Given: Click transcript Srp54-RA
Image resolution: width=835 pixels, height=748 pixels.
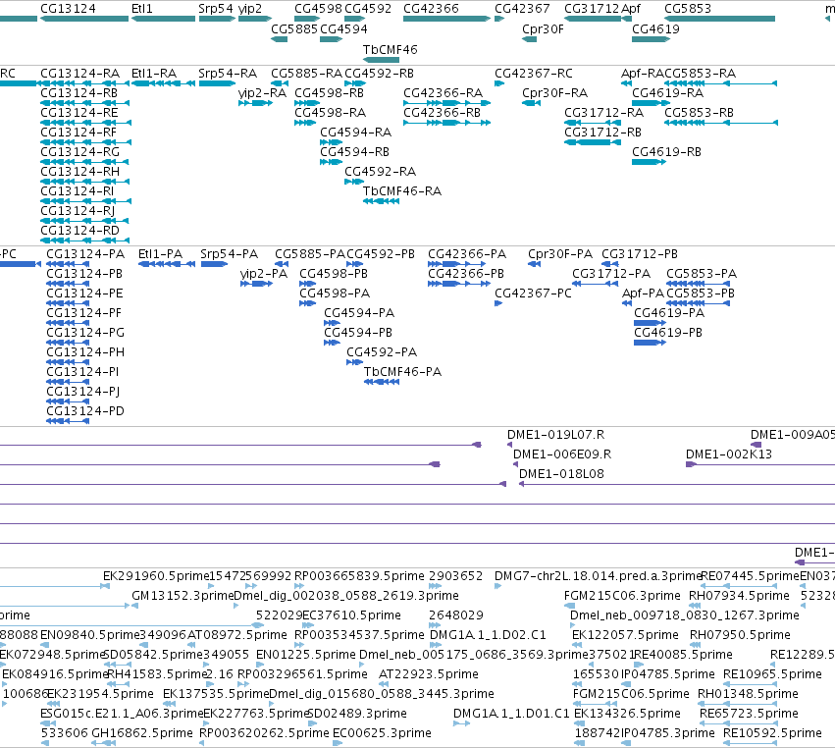Looking at the screenshot, I should coord(228,74).
